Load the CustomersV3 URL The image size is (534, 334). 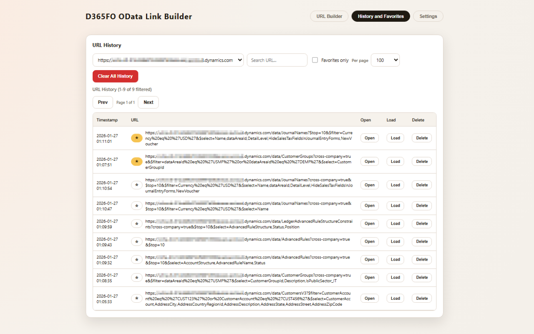[395, 298]
